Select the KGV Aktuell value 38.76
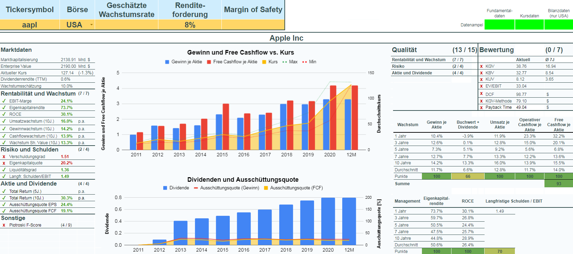 (521, 66)
